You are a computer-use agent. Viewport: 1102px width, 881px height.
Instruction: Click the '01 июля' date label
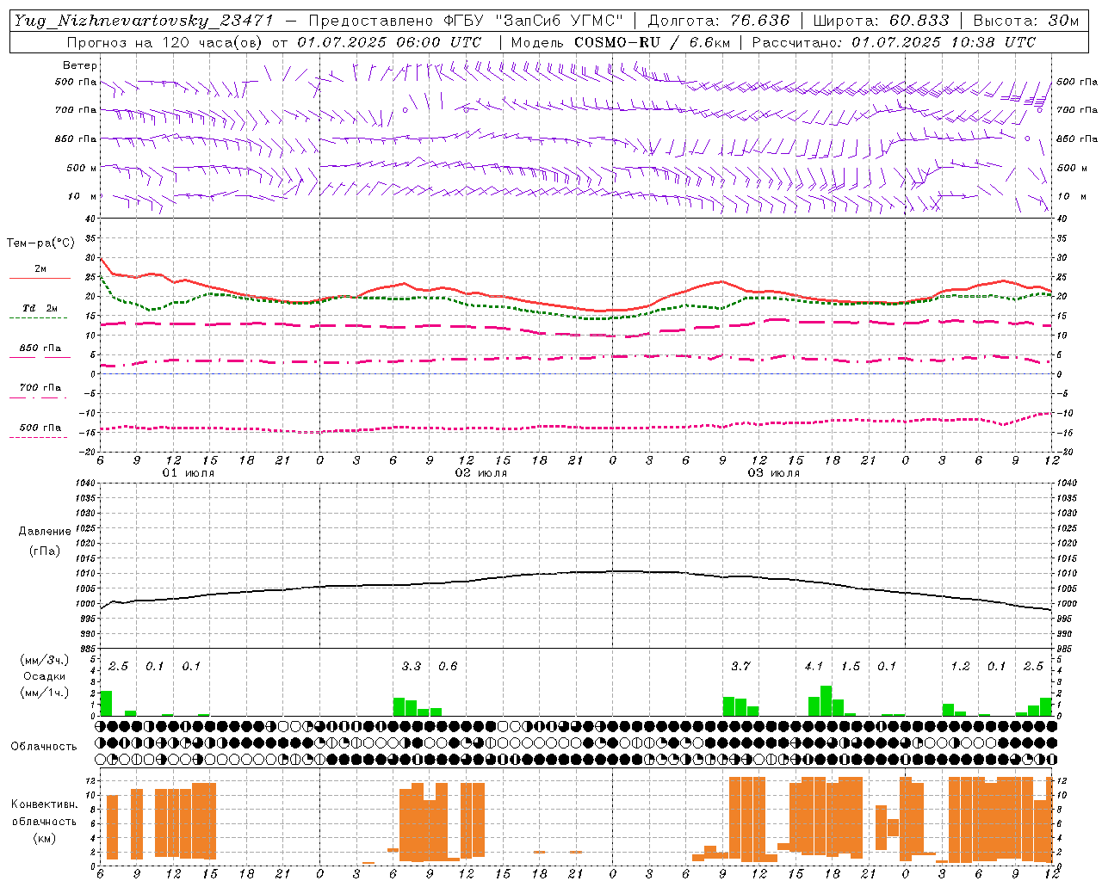click(189, 473)
